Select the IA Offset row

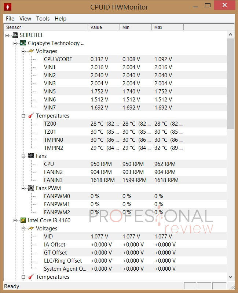135,244
